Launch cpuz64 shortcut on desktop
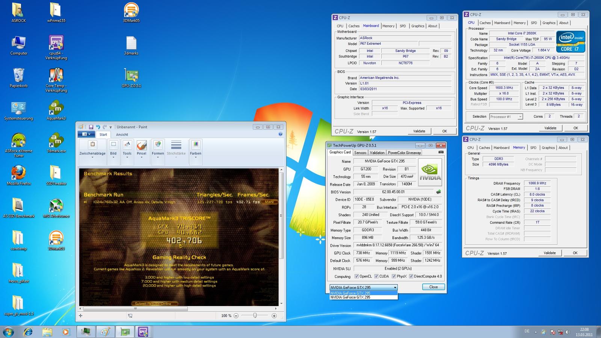This screenshot has width=601, height=338. click(56, 47)
